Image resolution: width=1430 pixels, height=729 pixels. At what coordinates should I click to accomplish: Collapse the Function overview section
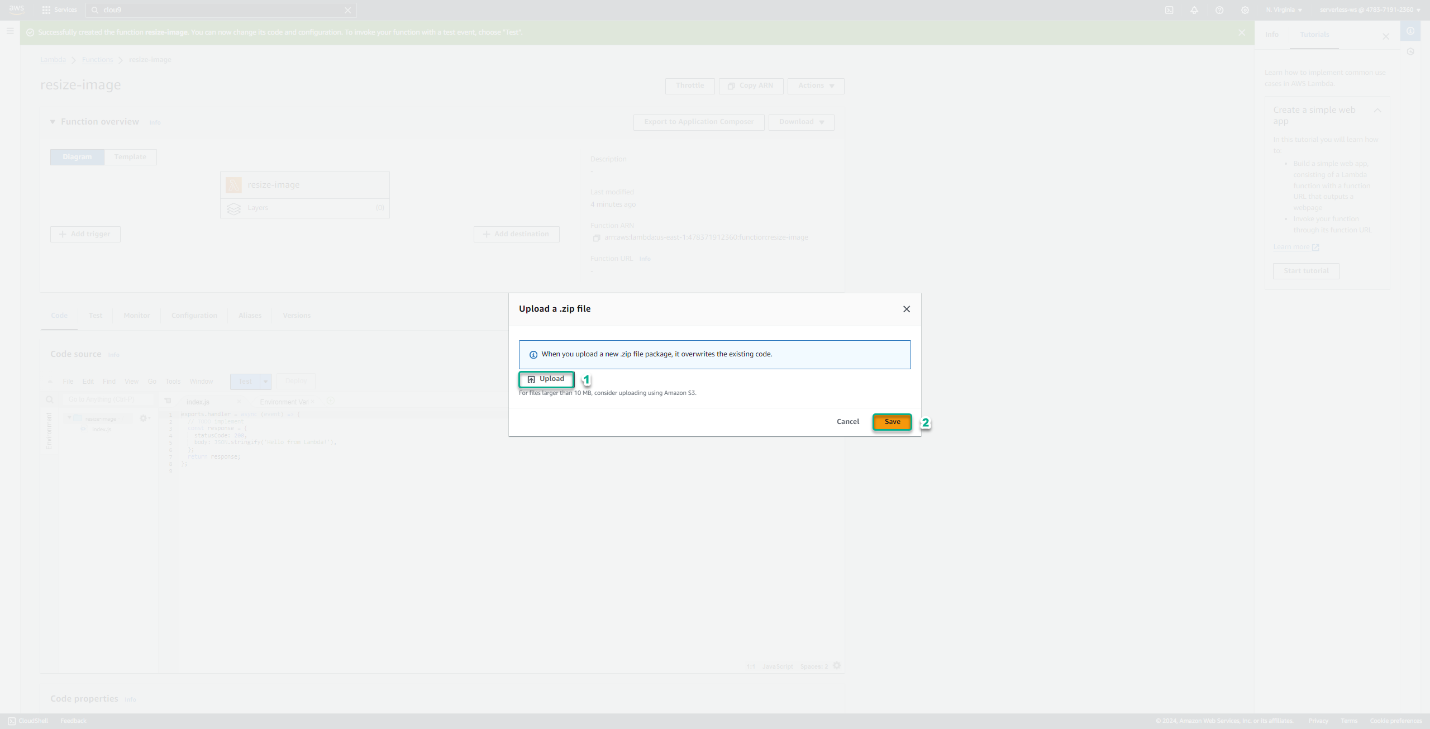pyautogui.click(x=53, y=122)
